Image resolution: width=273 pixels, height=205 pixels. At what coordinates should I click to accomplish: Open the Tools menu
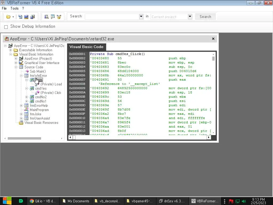coord(14,8)
